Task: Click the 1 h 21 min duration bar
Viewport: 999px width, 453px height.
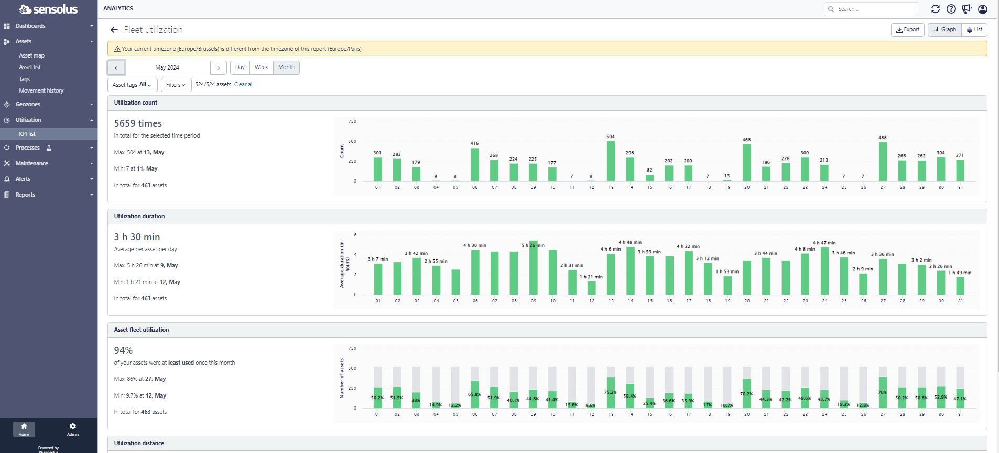Action: point(592,288)
